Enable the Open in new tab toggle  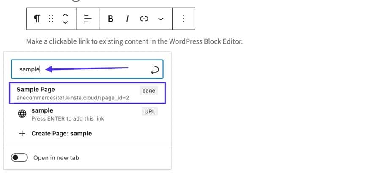click(x=19, y=158)
